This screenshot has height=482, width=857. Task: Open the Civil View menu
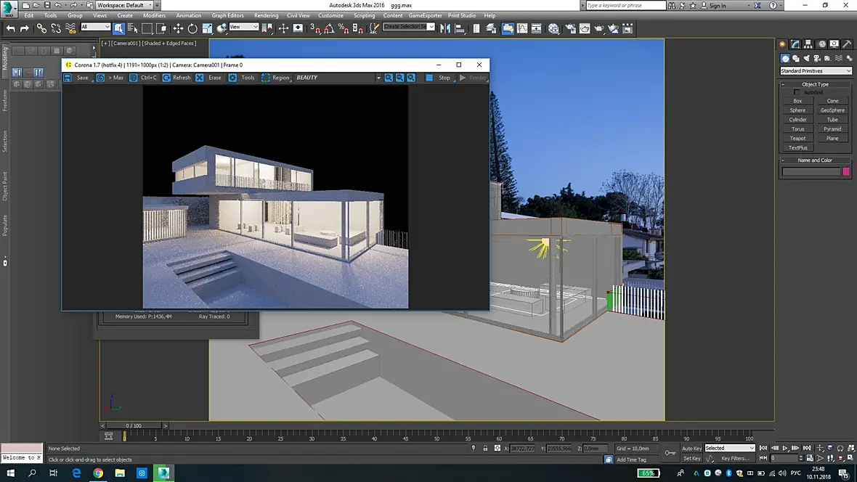click(x=298, y=15)
